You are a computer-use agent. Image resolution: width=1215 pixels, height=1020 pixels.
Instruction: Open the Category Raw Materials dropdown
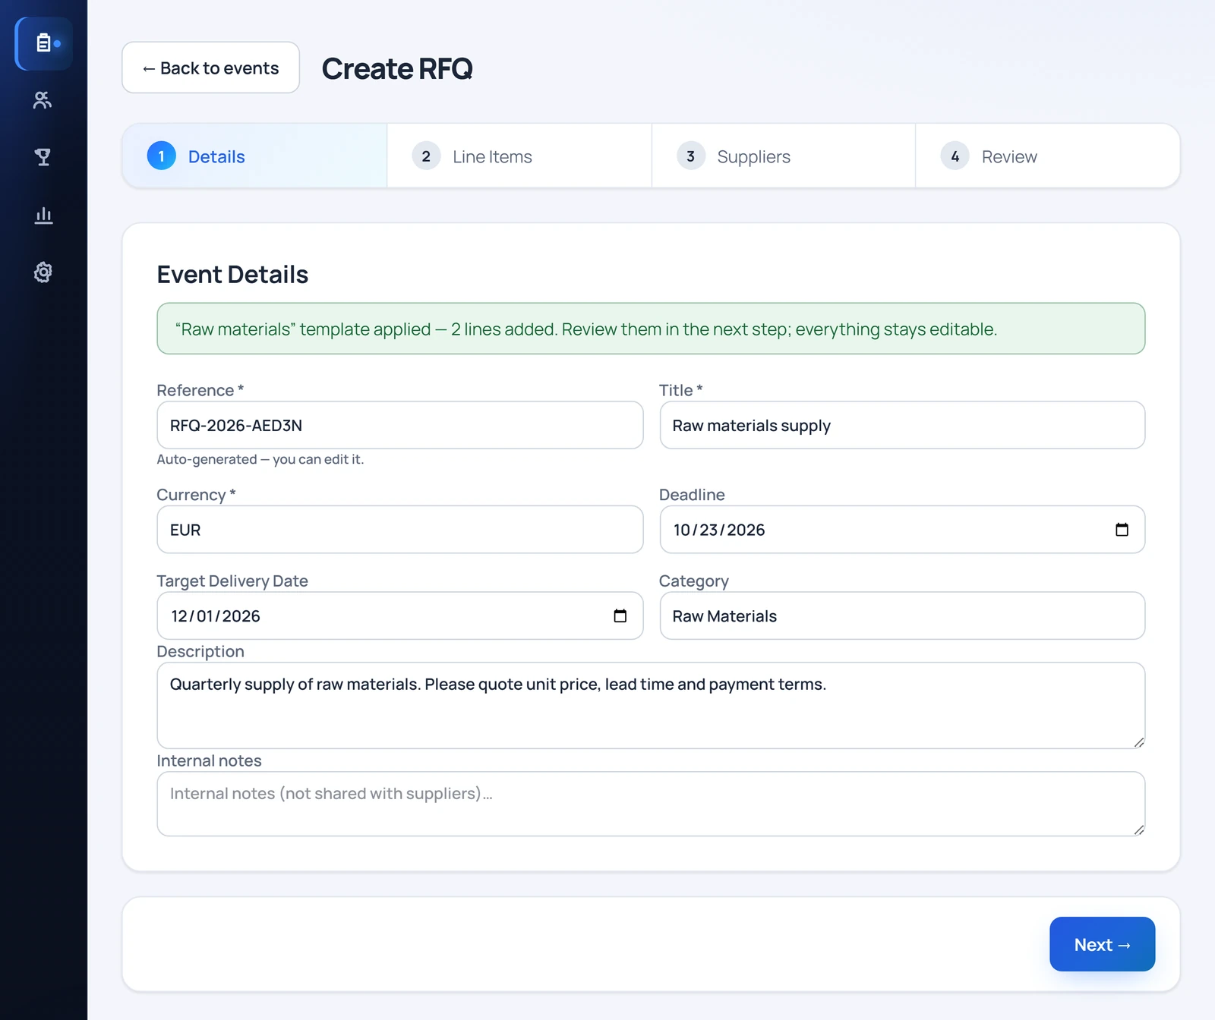point(902,615)
